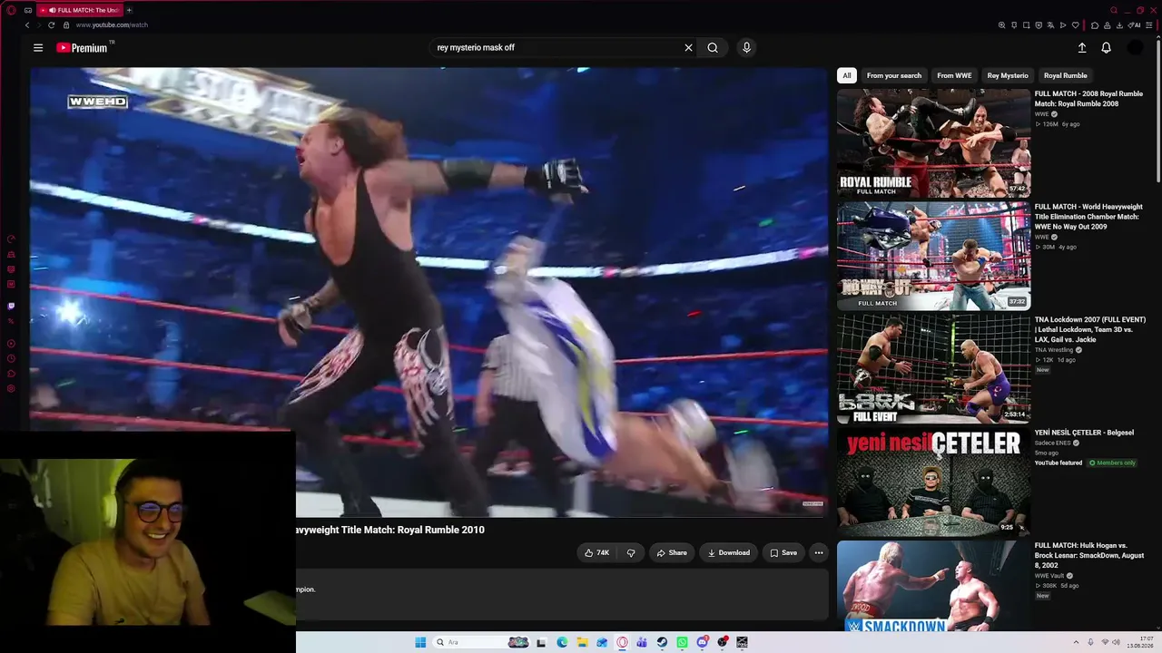Open the Opera GX main menu

(11, 10)
